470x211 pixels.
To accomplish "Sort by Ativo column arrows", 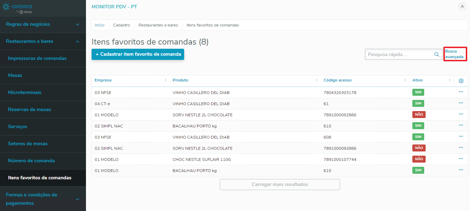I will (x=450, y=80).
